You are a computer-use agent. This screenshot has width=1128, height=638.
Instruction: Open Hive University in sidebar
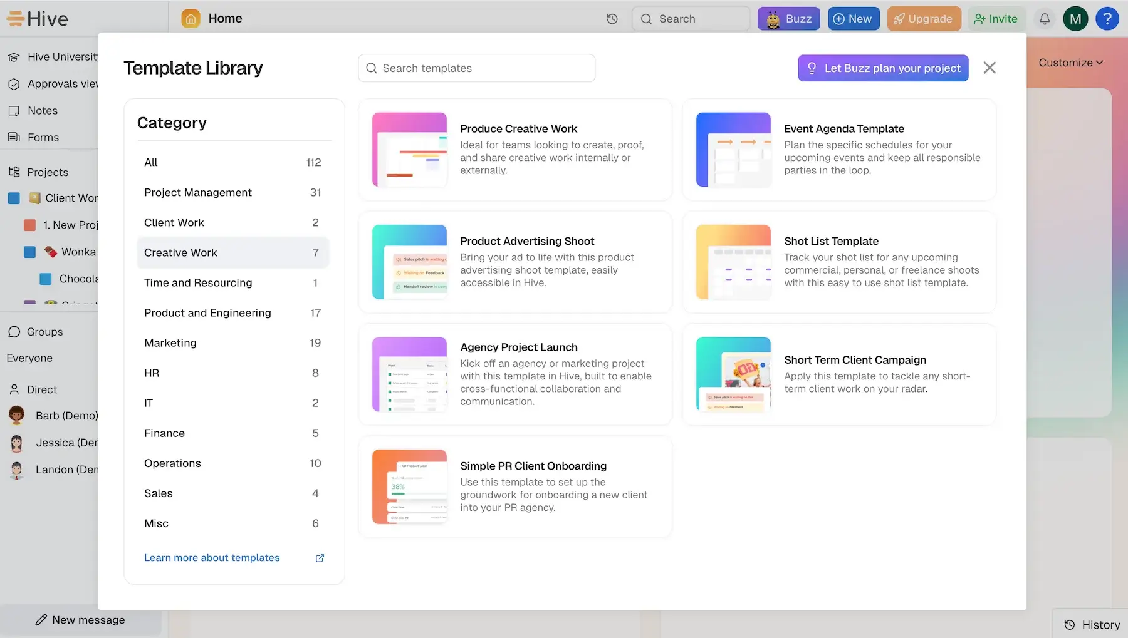point(53,57)
